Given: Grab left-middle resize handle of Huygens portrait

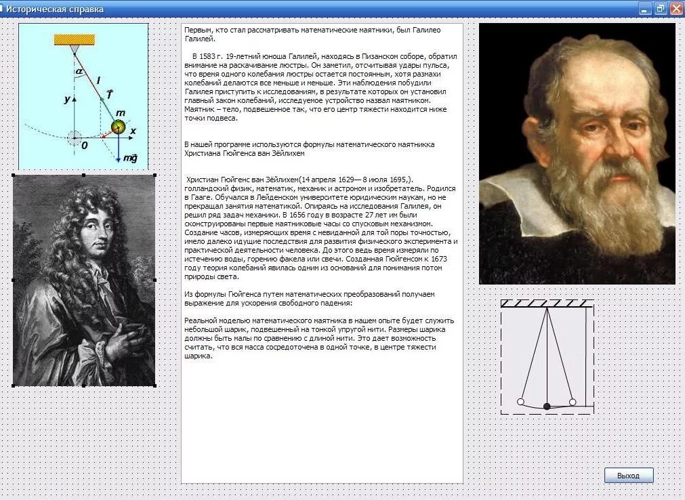Looking at the screenshot, I should point(13,280).
